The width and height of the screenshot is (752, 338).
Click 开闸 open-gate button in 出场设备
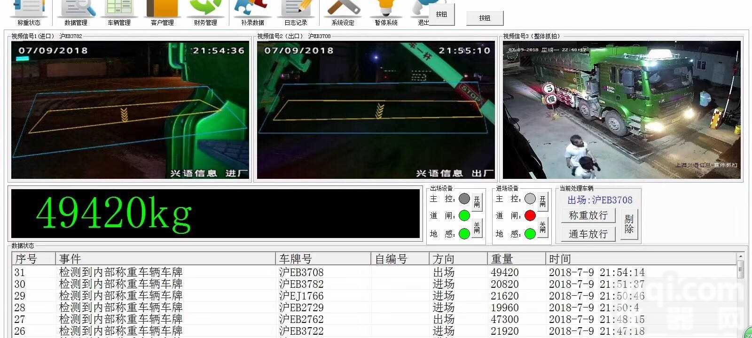click(x=477, y=202)
